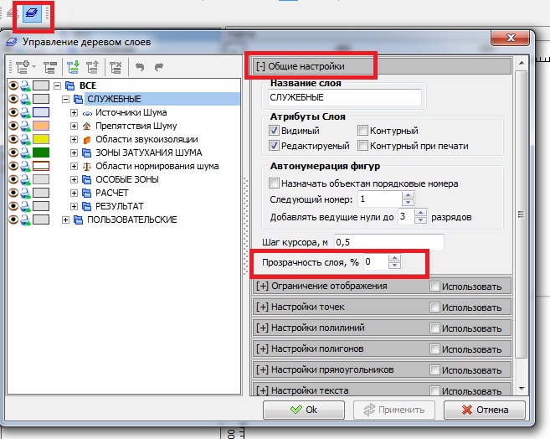Check Назначать объектам порядковые номера
This screenshot has width=550, height=439.
click(275, 183)
